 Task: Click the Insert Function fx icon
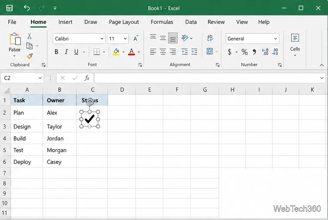coord(87,78)
